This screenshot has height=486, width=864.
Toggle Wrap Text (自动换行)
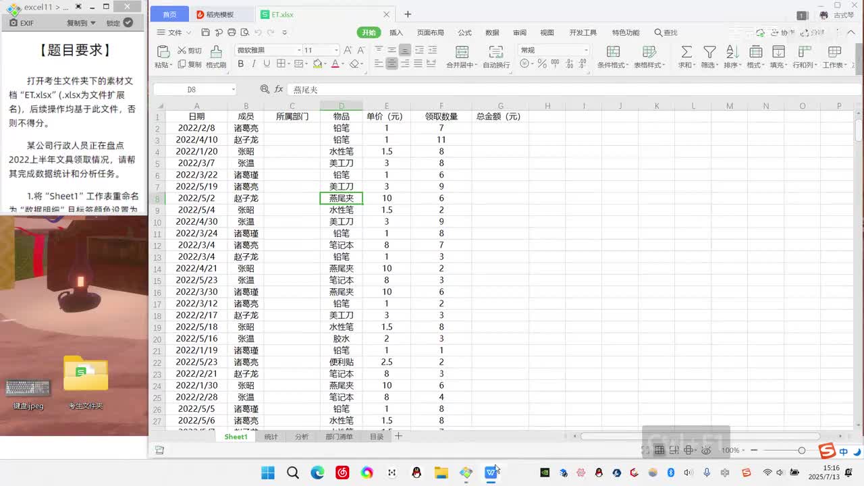coord(496,57)
